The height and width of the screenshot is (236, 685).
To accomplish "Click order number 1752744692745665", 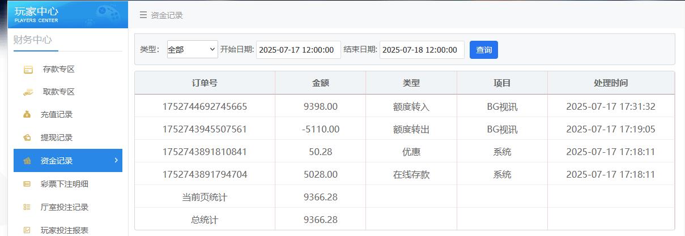I will [205, 106].
